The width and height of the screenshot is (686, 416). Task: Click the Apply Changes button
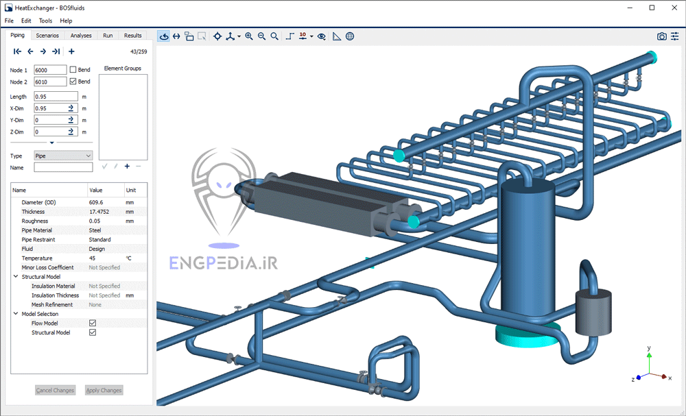click(x=104, y=391)
